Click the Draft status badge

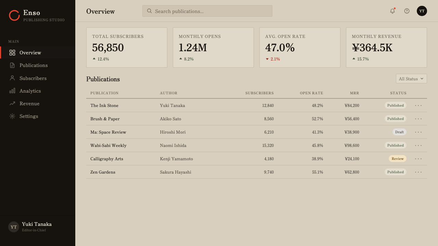pyautogui.click(x=399, y=132)
